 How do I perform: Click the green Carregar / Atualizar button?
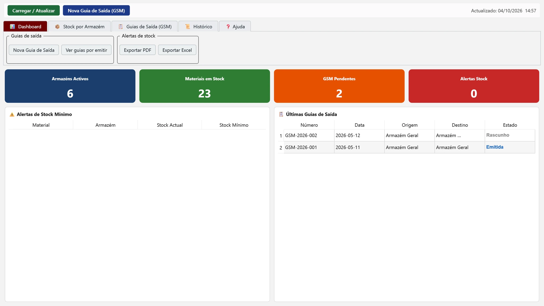click(33, 11)
